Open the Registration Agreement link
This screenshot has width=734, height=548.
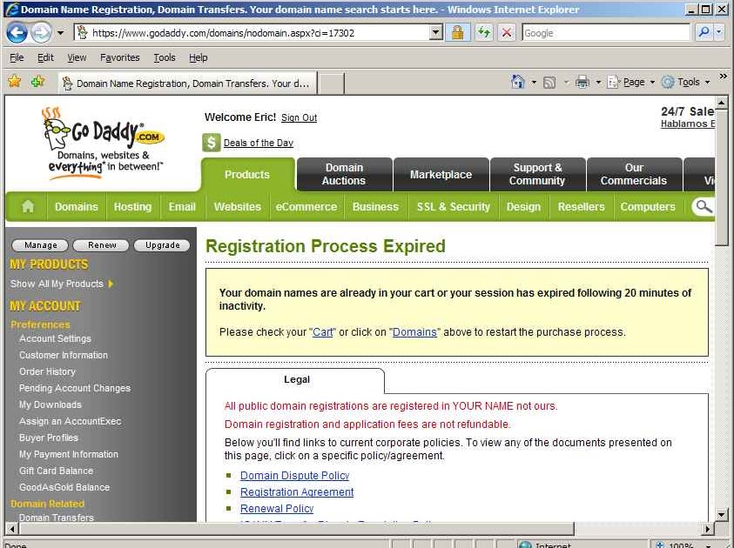coord(297,492)
